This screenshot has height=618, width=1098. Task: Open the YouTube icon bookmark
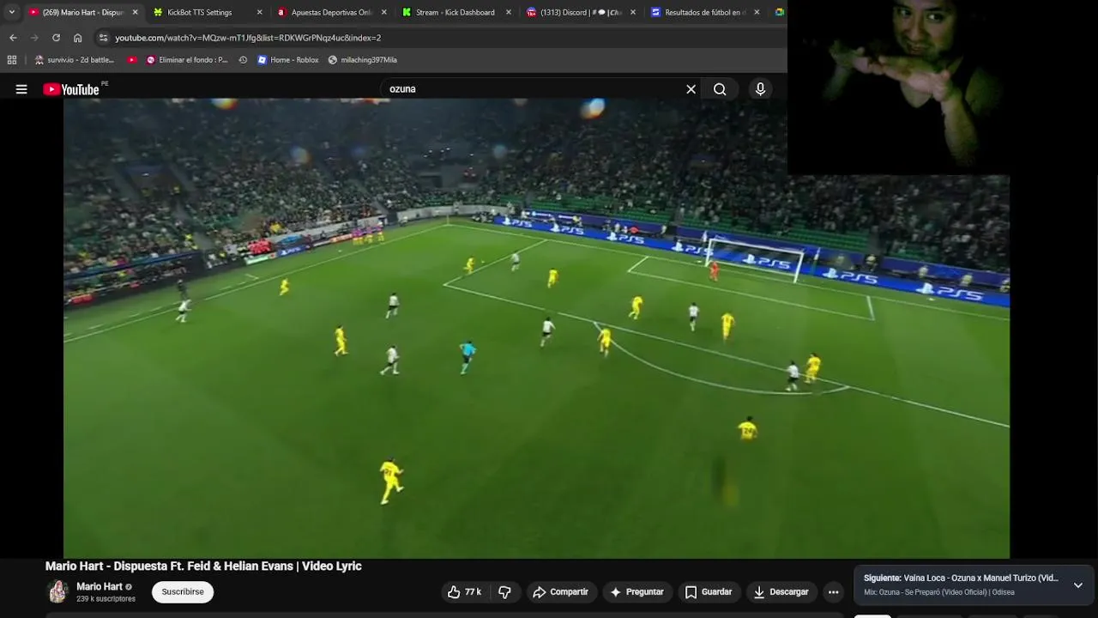[132, 60]
